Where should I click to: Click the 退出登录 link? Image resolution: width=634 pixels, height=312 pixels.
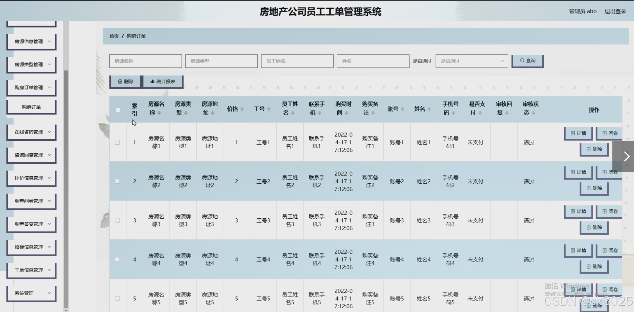pos(615,11)
